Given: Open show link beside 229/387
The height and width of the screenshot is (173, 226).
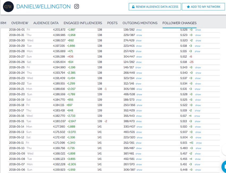Looking at the screenshot, I should [139, 35].
